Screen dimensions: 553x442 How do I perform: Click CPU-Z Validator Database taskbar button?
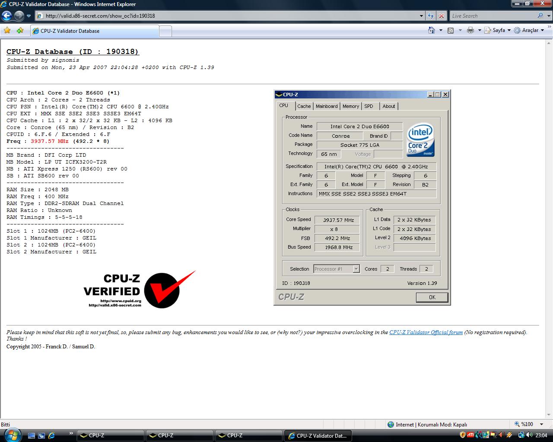(318, 436)
